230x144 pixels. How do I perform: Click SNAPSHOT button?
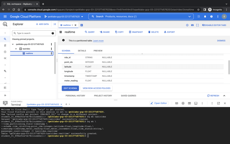point(136,32)
